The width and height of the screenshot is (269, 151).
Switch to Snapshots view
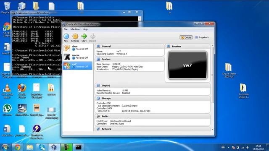[x=202, y=37]
